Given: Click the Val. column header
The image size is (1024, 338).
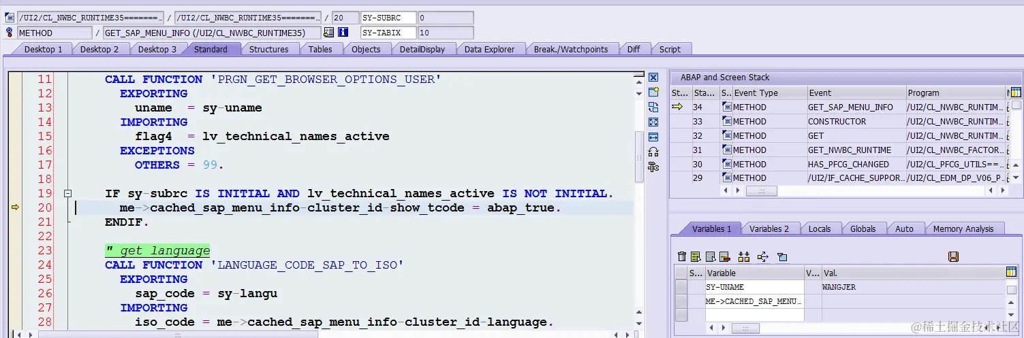Looking at the screenshot, I should [912, 273].
